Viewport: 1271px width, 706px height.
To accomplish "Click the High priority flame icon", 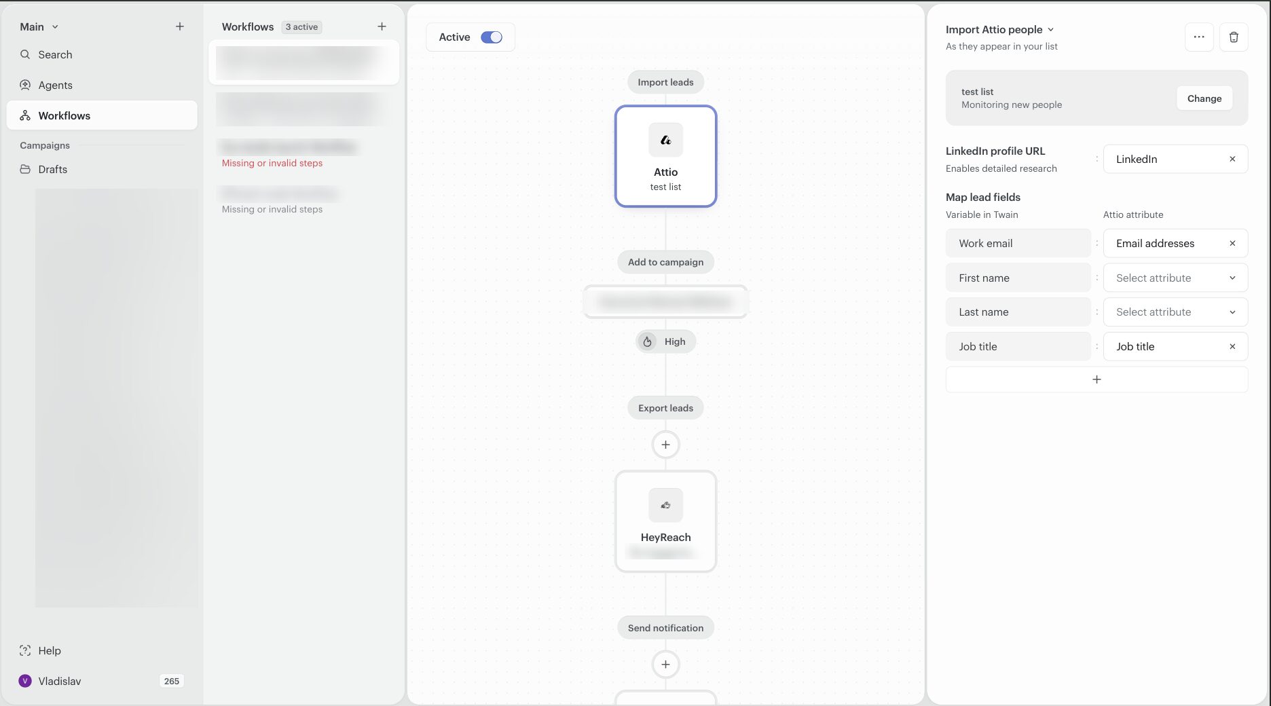I will click(647, 341).
